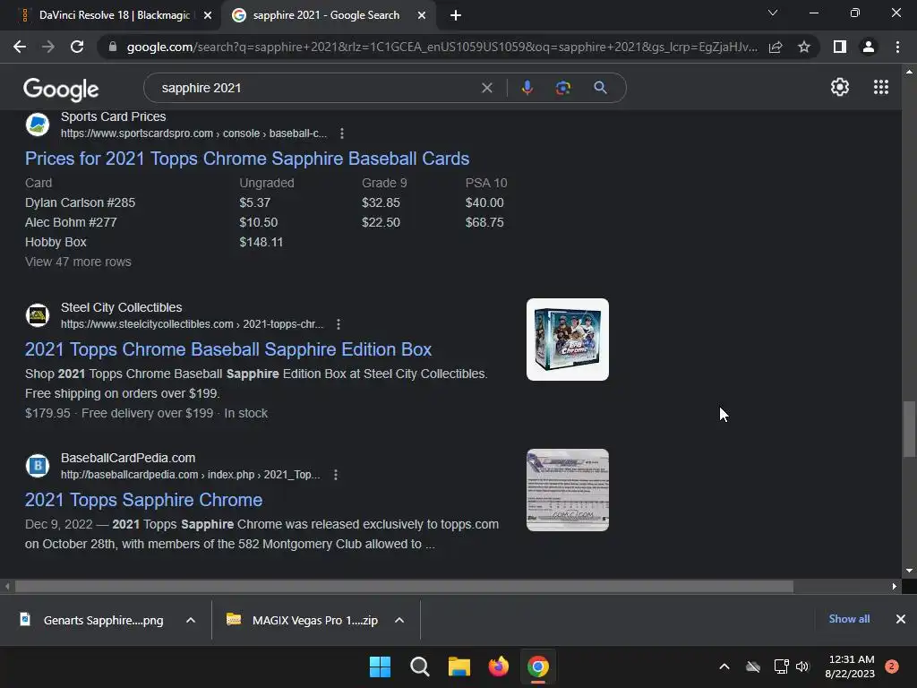Clear the search box text
The image size is (917, 688).
[x=486, y=88]
